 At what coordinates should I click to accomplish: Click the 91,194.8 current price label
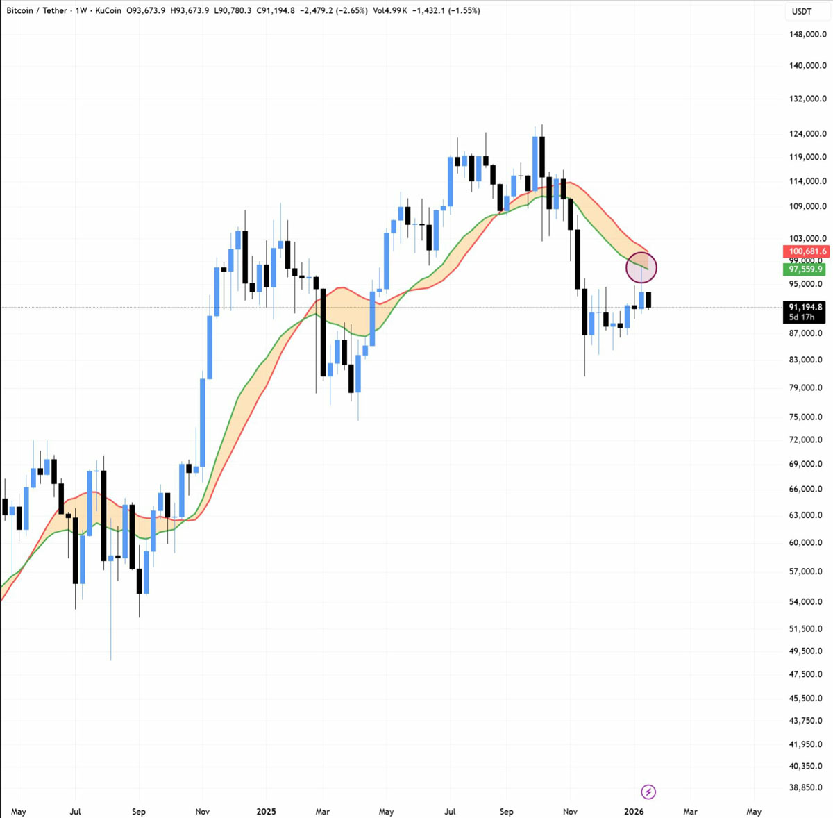click(x=805, y=307)
